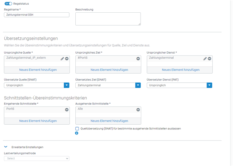Image resolution: width=233 pixels, height=166 pixels.
Task: Remove Port6 from Eingehende Schnittstelle
Action: pos(67,110)
